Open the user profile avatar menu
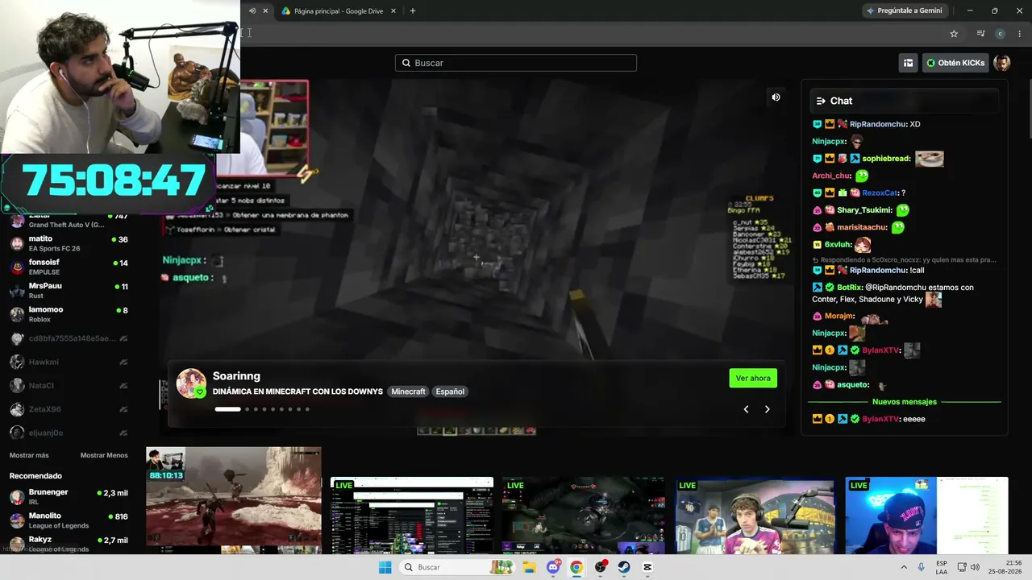This screenshot has width=1032, height=580. tap(1002, 63)
